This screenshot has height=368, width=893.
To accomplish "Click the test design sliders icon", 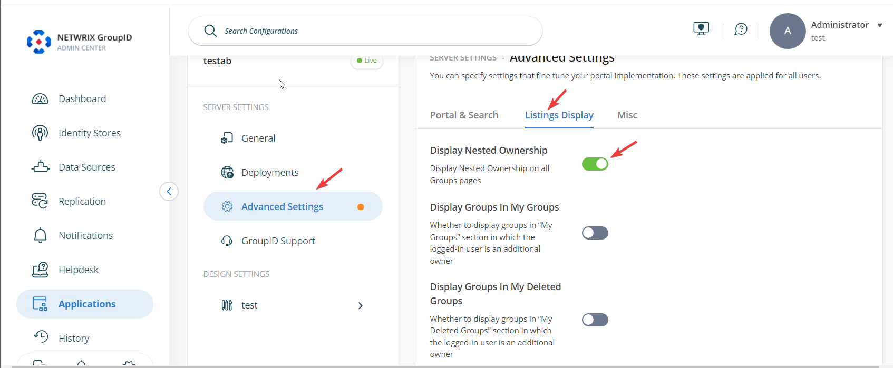I will (x=227, y=305).
